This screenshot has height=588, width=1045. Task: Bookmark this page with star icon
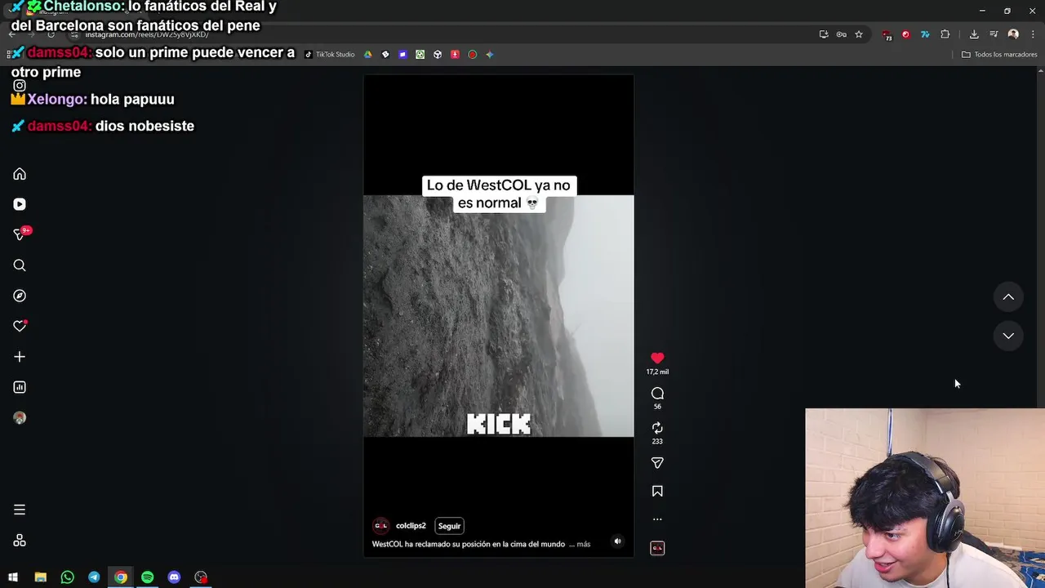pos(859,34)
